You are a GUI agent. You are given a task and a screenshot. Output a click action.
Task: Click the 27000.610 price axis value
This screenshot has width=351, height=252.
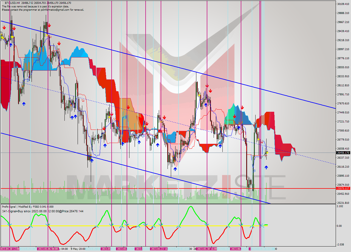[x=343, y=131]
